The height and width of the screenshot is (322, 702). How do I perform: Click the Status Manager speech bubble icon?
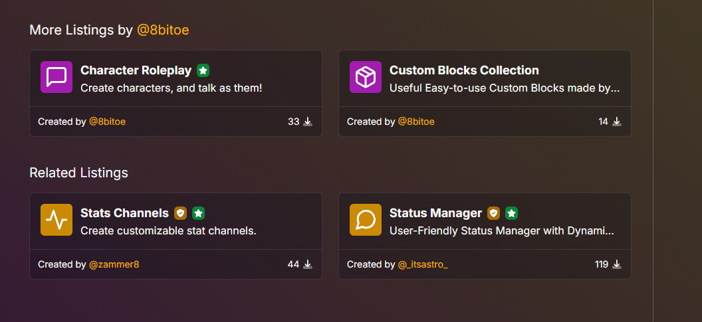(x=366, y=220)
